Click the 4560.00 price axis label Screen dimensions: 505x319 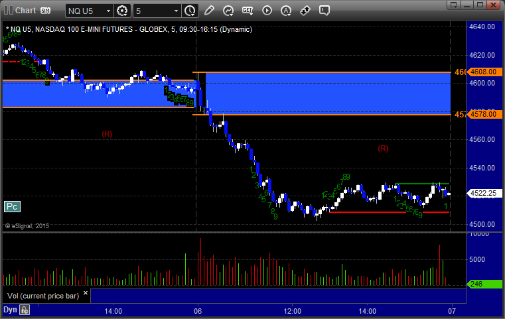482,139
